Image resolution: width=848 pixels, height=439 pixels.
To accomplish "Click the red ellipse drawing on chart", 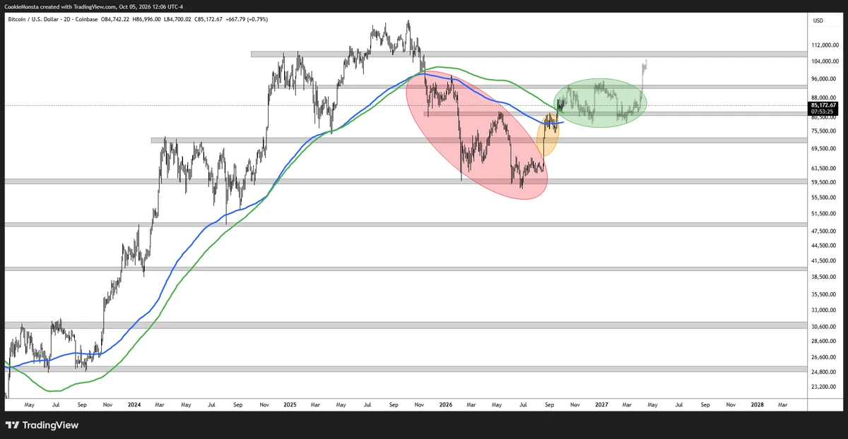I will click(477, 134).
